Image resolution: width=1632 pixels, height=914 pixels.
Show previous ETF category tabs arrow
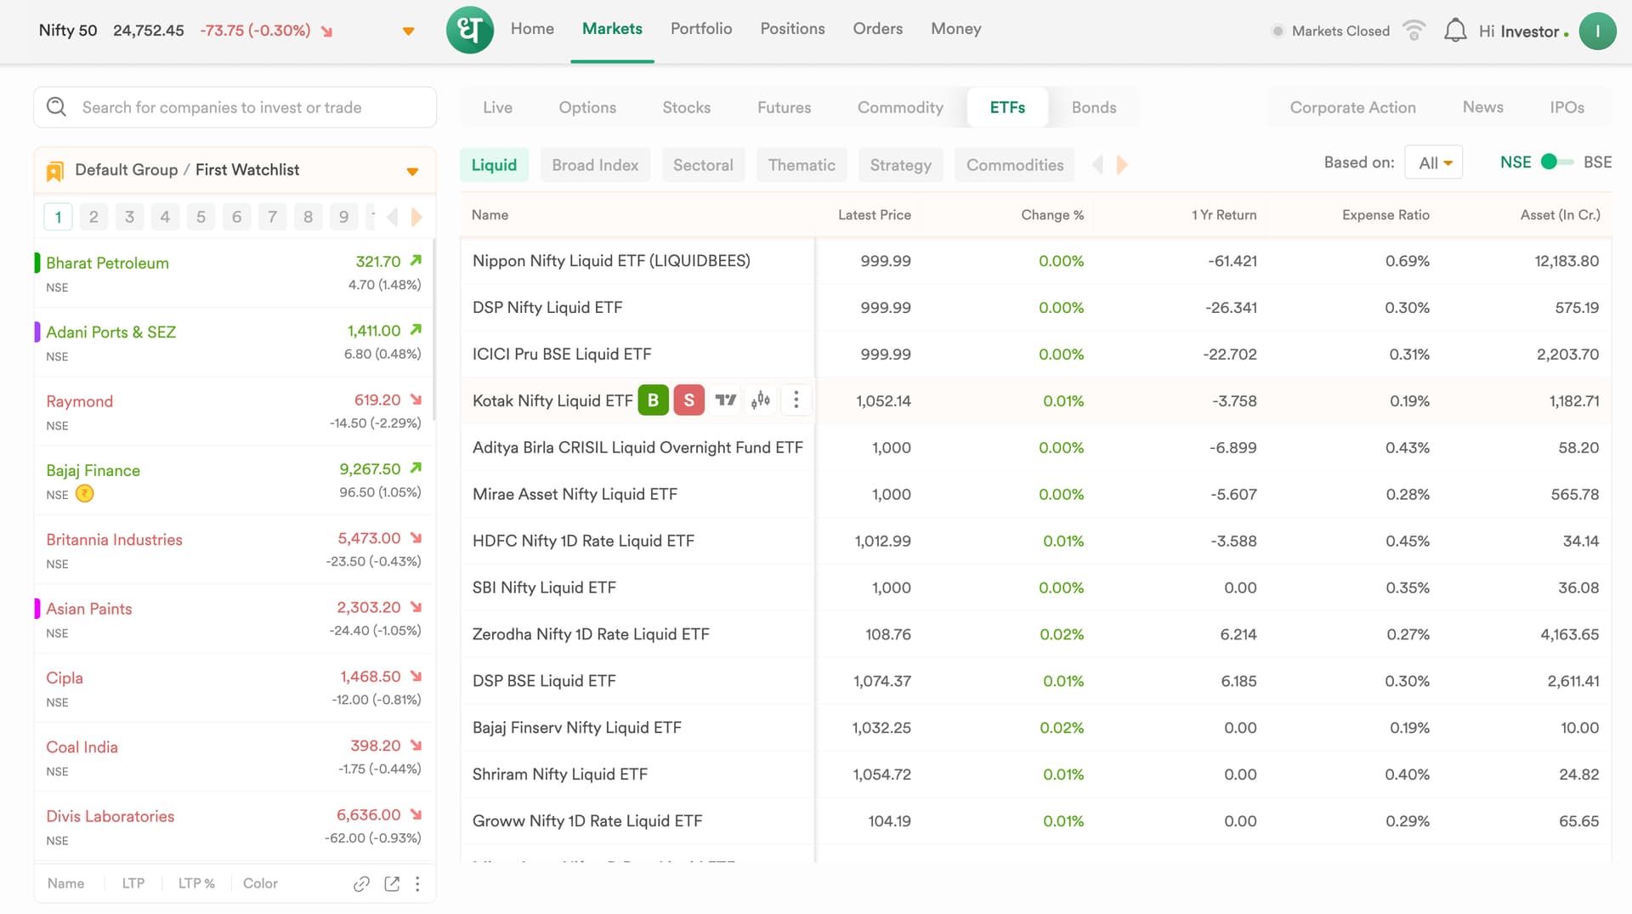click(1097, 165)
